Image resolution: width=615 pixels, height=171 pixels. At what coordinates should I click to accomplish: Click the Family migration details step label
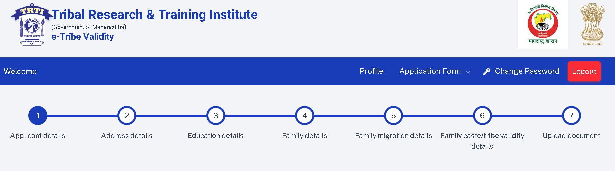pos(393,136)
